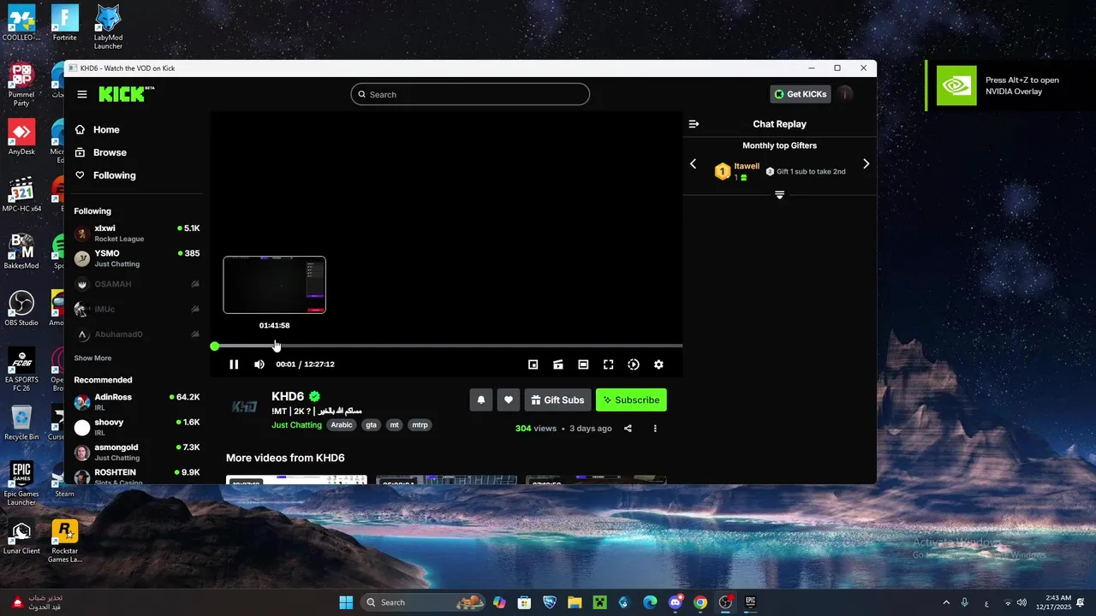This screenshot has width=1096, height=616.
Task: Open Rockstar Games Launcher desktop icon
Action: coord(64,542)
